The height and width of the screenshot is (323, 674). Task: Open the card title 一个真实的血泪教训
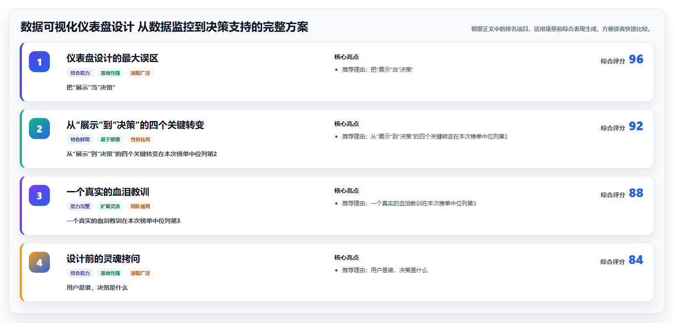click(x=108, y=192)
